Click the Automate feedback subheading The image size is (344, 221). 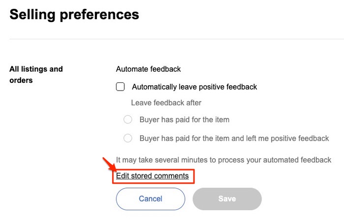click(x=148, y=69)
